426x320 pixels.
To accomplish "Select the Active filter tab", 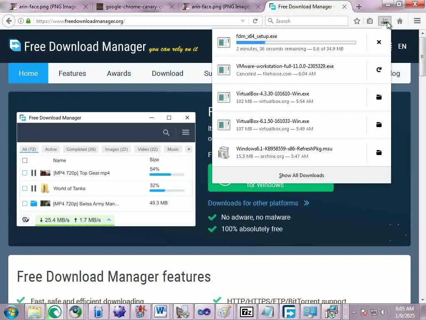I will (51, 149).
